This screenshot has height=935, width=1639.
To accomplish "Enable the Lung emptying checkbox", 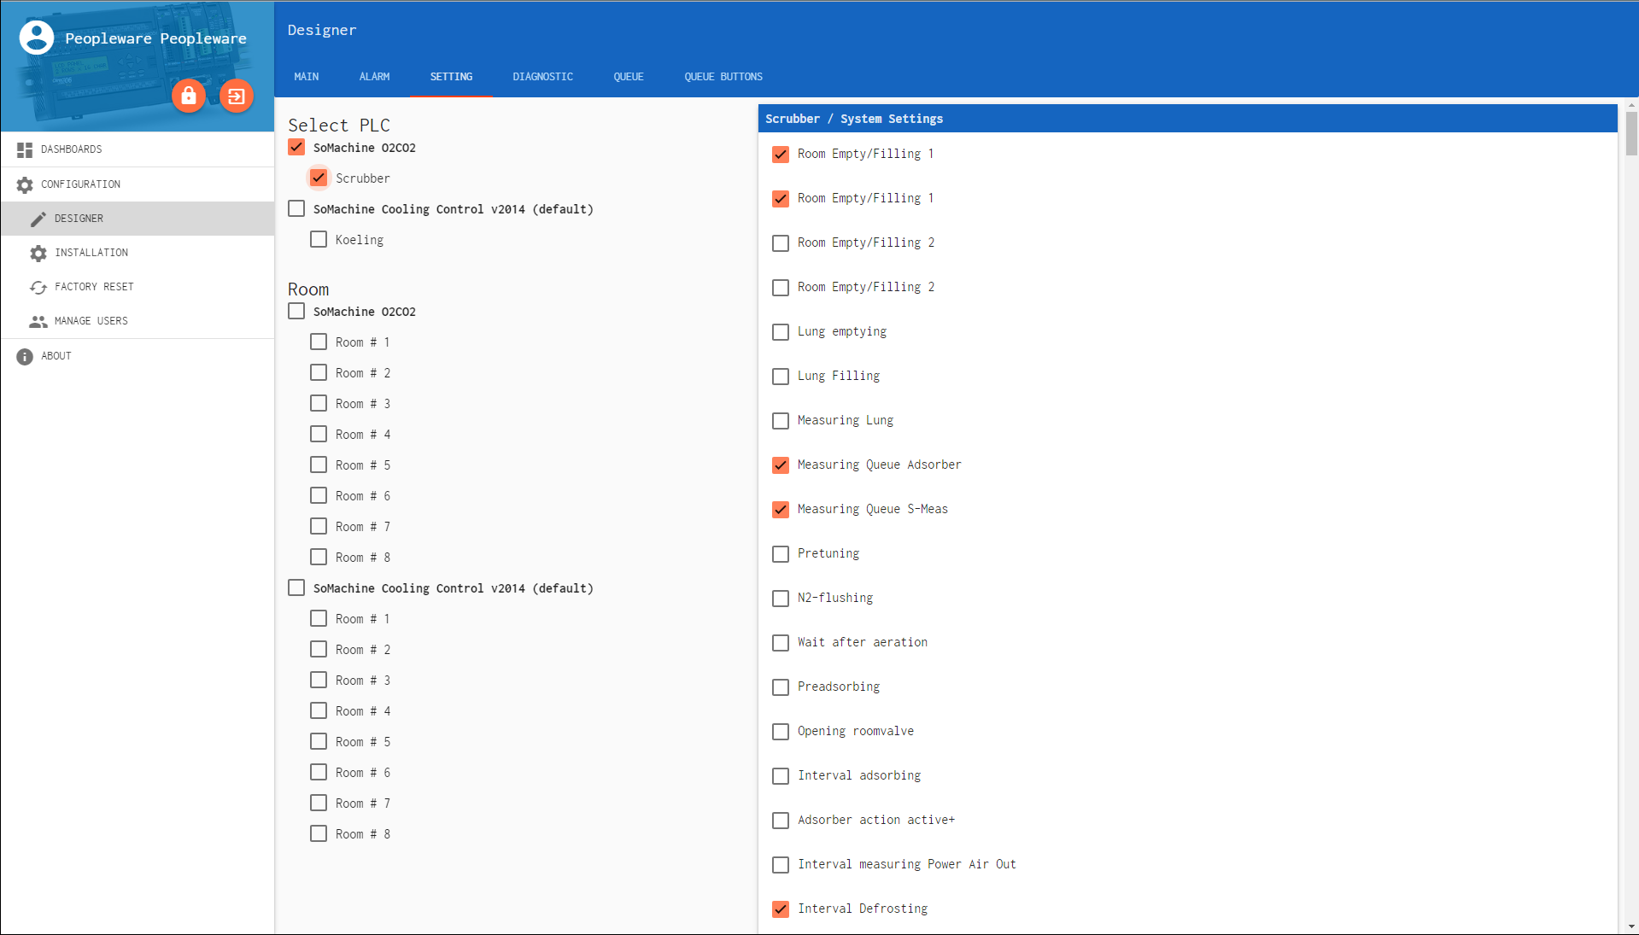I will pos(781,332).
